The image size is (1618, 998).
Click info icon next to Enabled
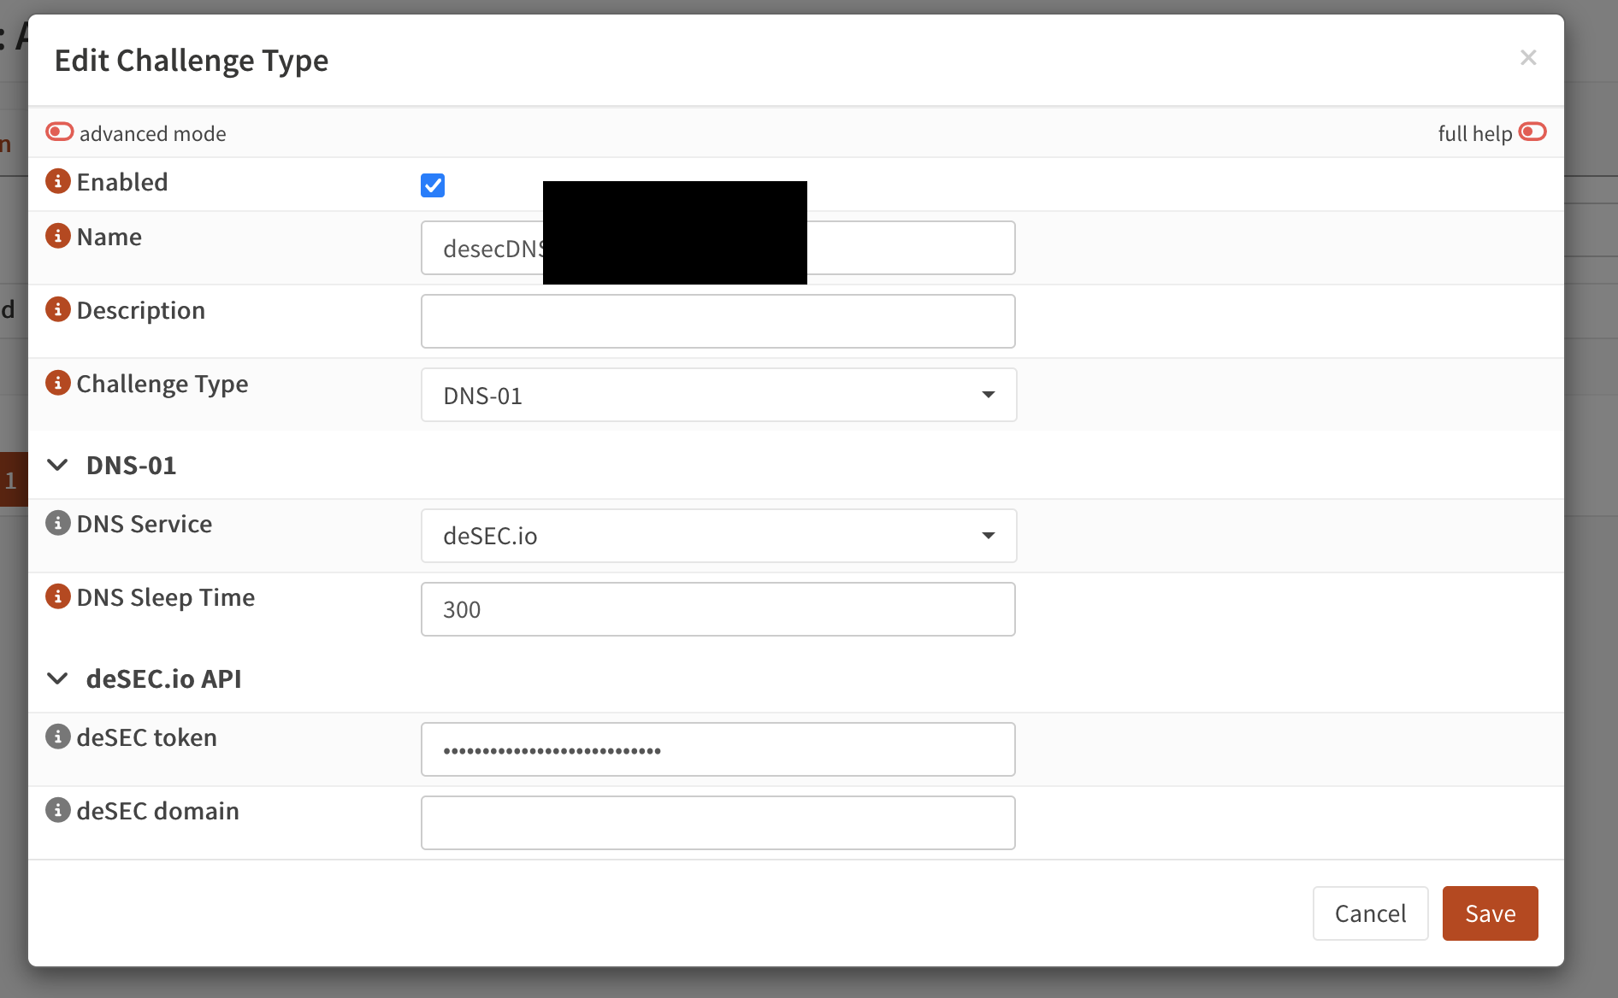click(57, 181)
